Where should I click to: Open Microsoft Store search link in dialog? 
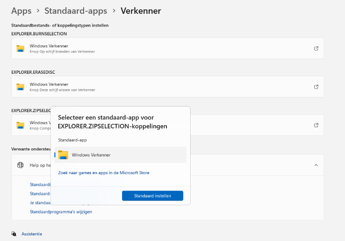tap(103, 173)
